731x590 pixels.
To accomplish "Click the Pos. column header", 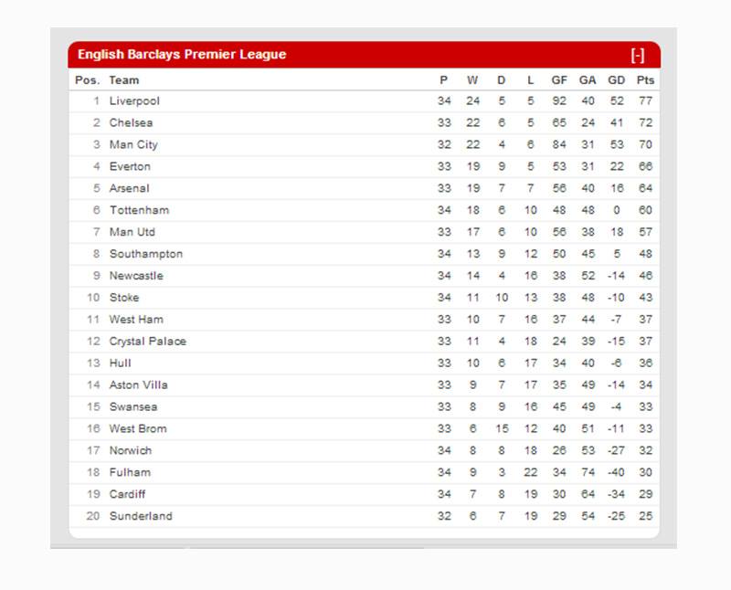I will click(87, 80).
